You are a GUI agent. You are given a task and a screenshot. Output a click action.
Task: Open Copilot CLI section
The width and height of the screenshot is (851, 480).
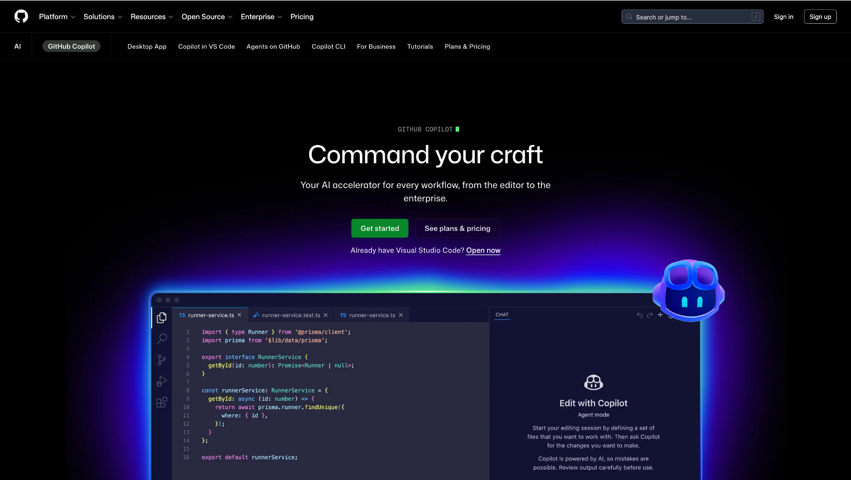[x=328, y=47]
